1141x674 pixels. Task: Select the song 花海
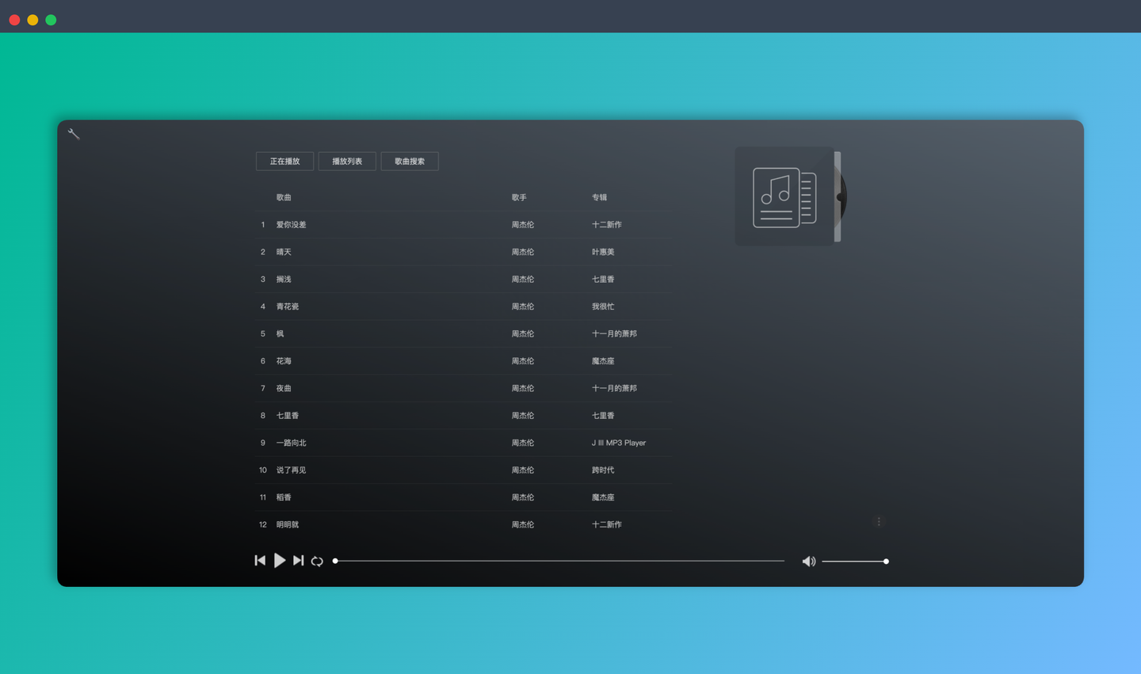point(284,361)
